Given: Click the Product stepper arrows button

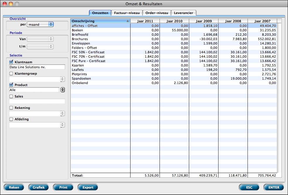Looking at the screenshot, I should pos(63,90).
